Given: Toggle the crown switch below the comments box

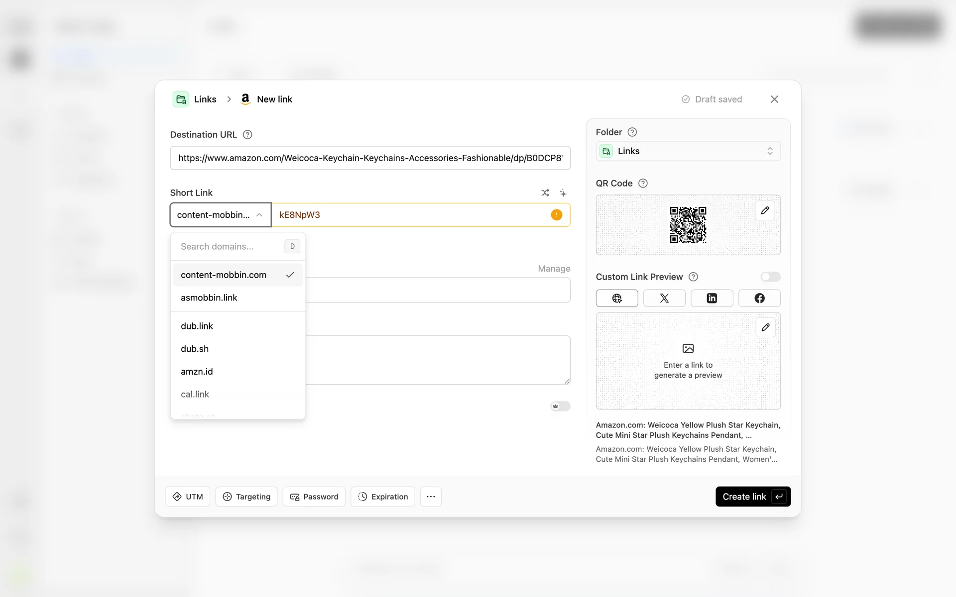Looking at the screenshot, I should pos(560,406).
